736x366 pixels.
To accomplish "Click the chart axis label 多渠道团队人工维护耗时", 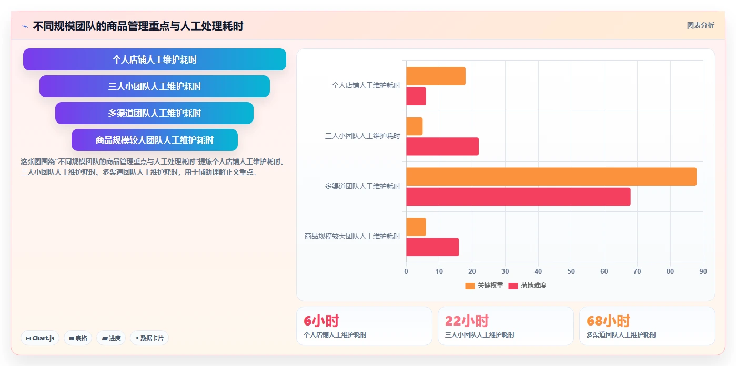I will pos(362,186).
